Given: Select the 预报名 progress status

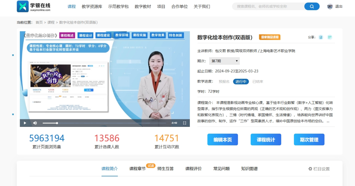Looking at the screenshot, I should (x=224, y=82).
